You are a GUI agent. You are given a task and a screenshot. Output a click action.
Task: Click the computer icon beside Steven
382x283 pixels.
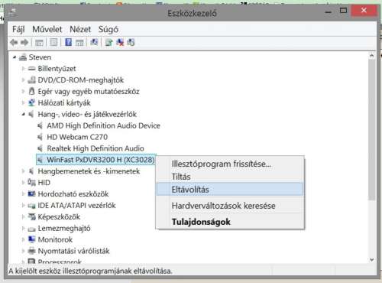[x=23, y=57]
